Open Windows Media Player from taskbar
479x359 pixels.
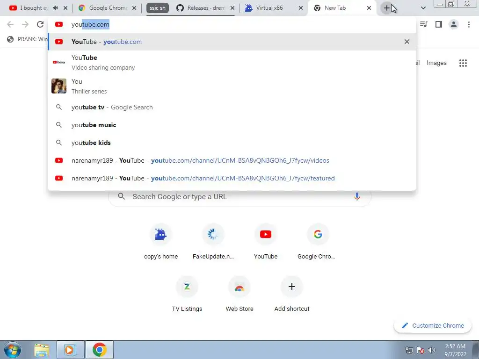pos(70,350)
